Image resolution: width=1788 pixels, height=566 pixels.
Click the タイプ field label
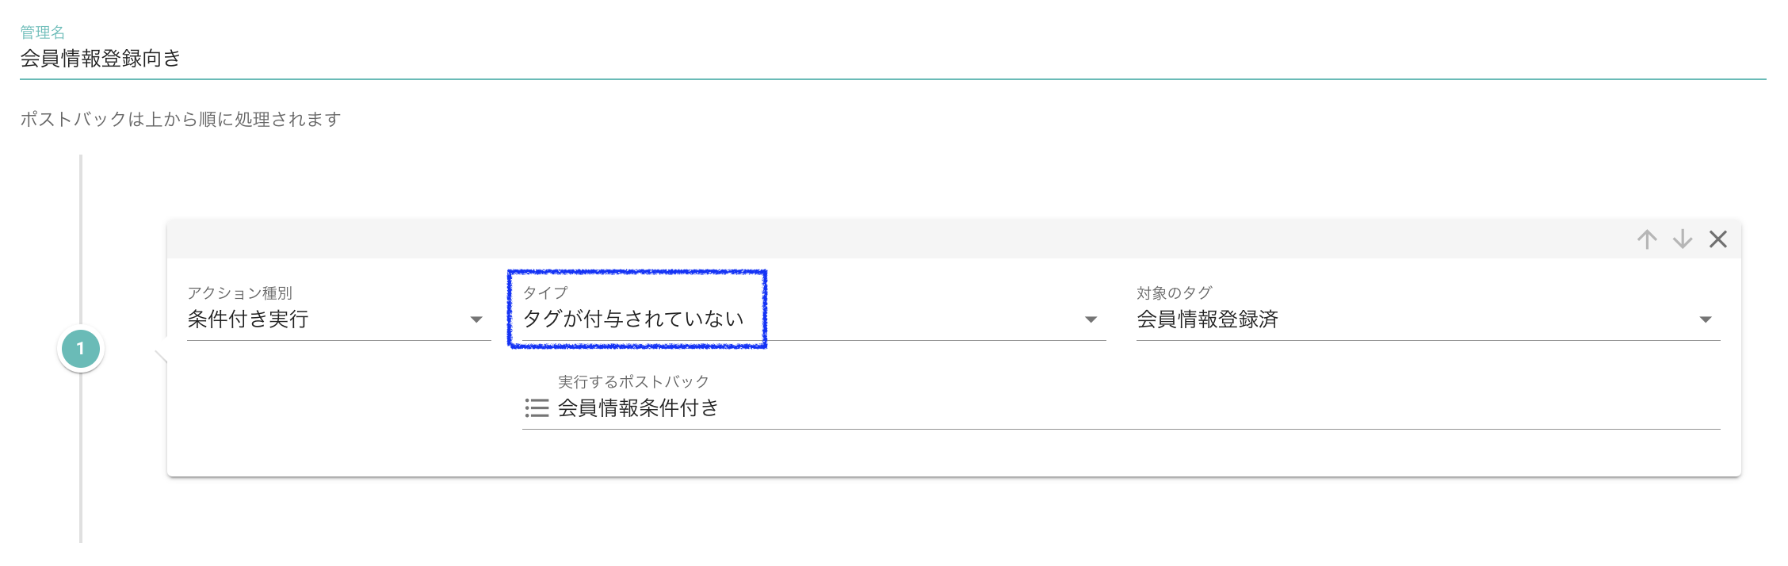coord(545,293)
